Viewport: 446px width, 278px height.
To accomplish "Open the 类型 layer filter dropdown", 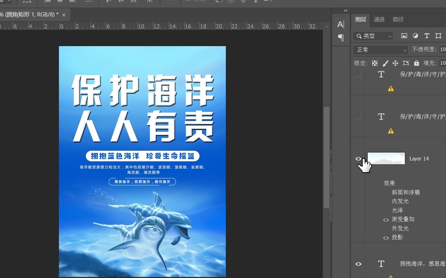I will click(373, 36).
